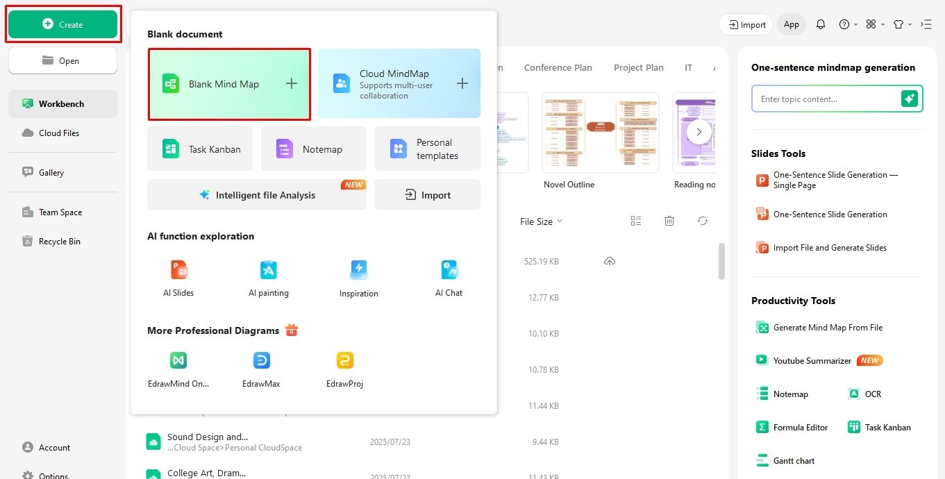Open Recycle Bin in the sidebar
945x479 pixels.
[x=62, y=242]
